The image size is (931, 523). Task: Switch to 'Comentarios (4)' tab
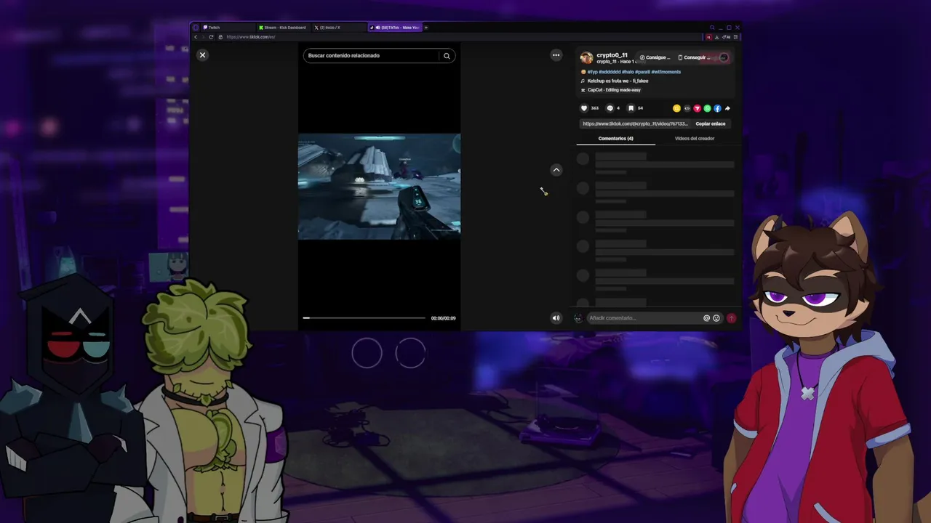click(x=615, y=138)
